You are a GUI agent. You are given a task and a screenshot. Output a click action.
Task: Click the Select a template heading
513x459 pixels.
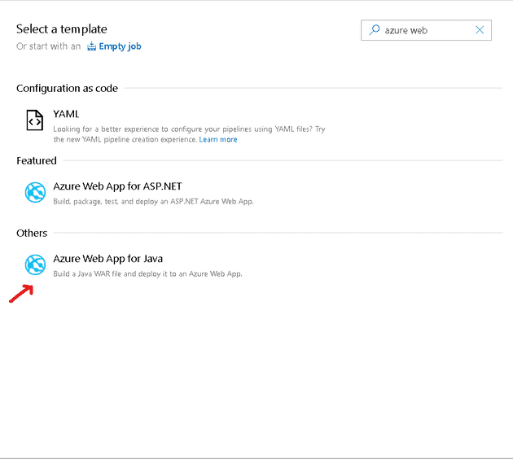point(62,29)
